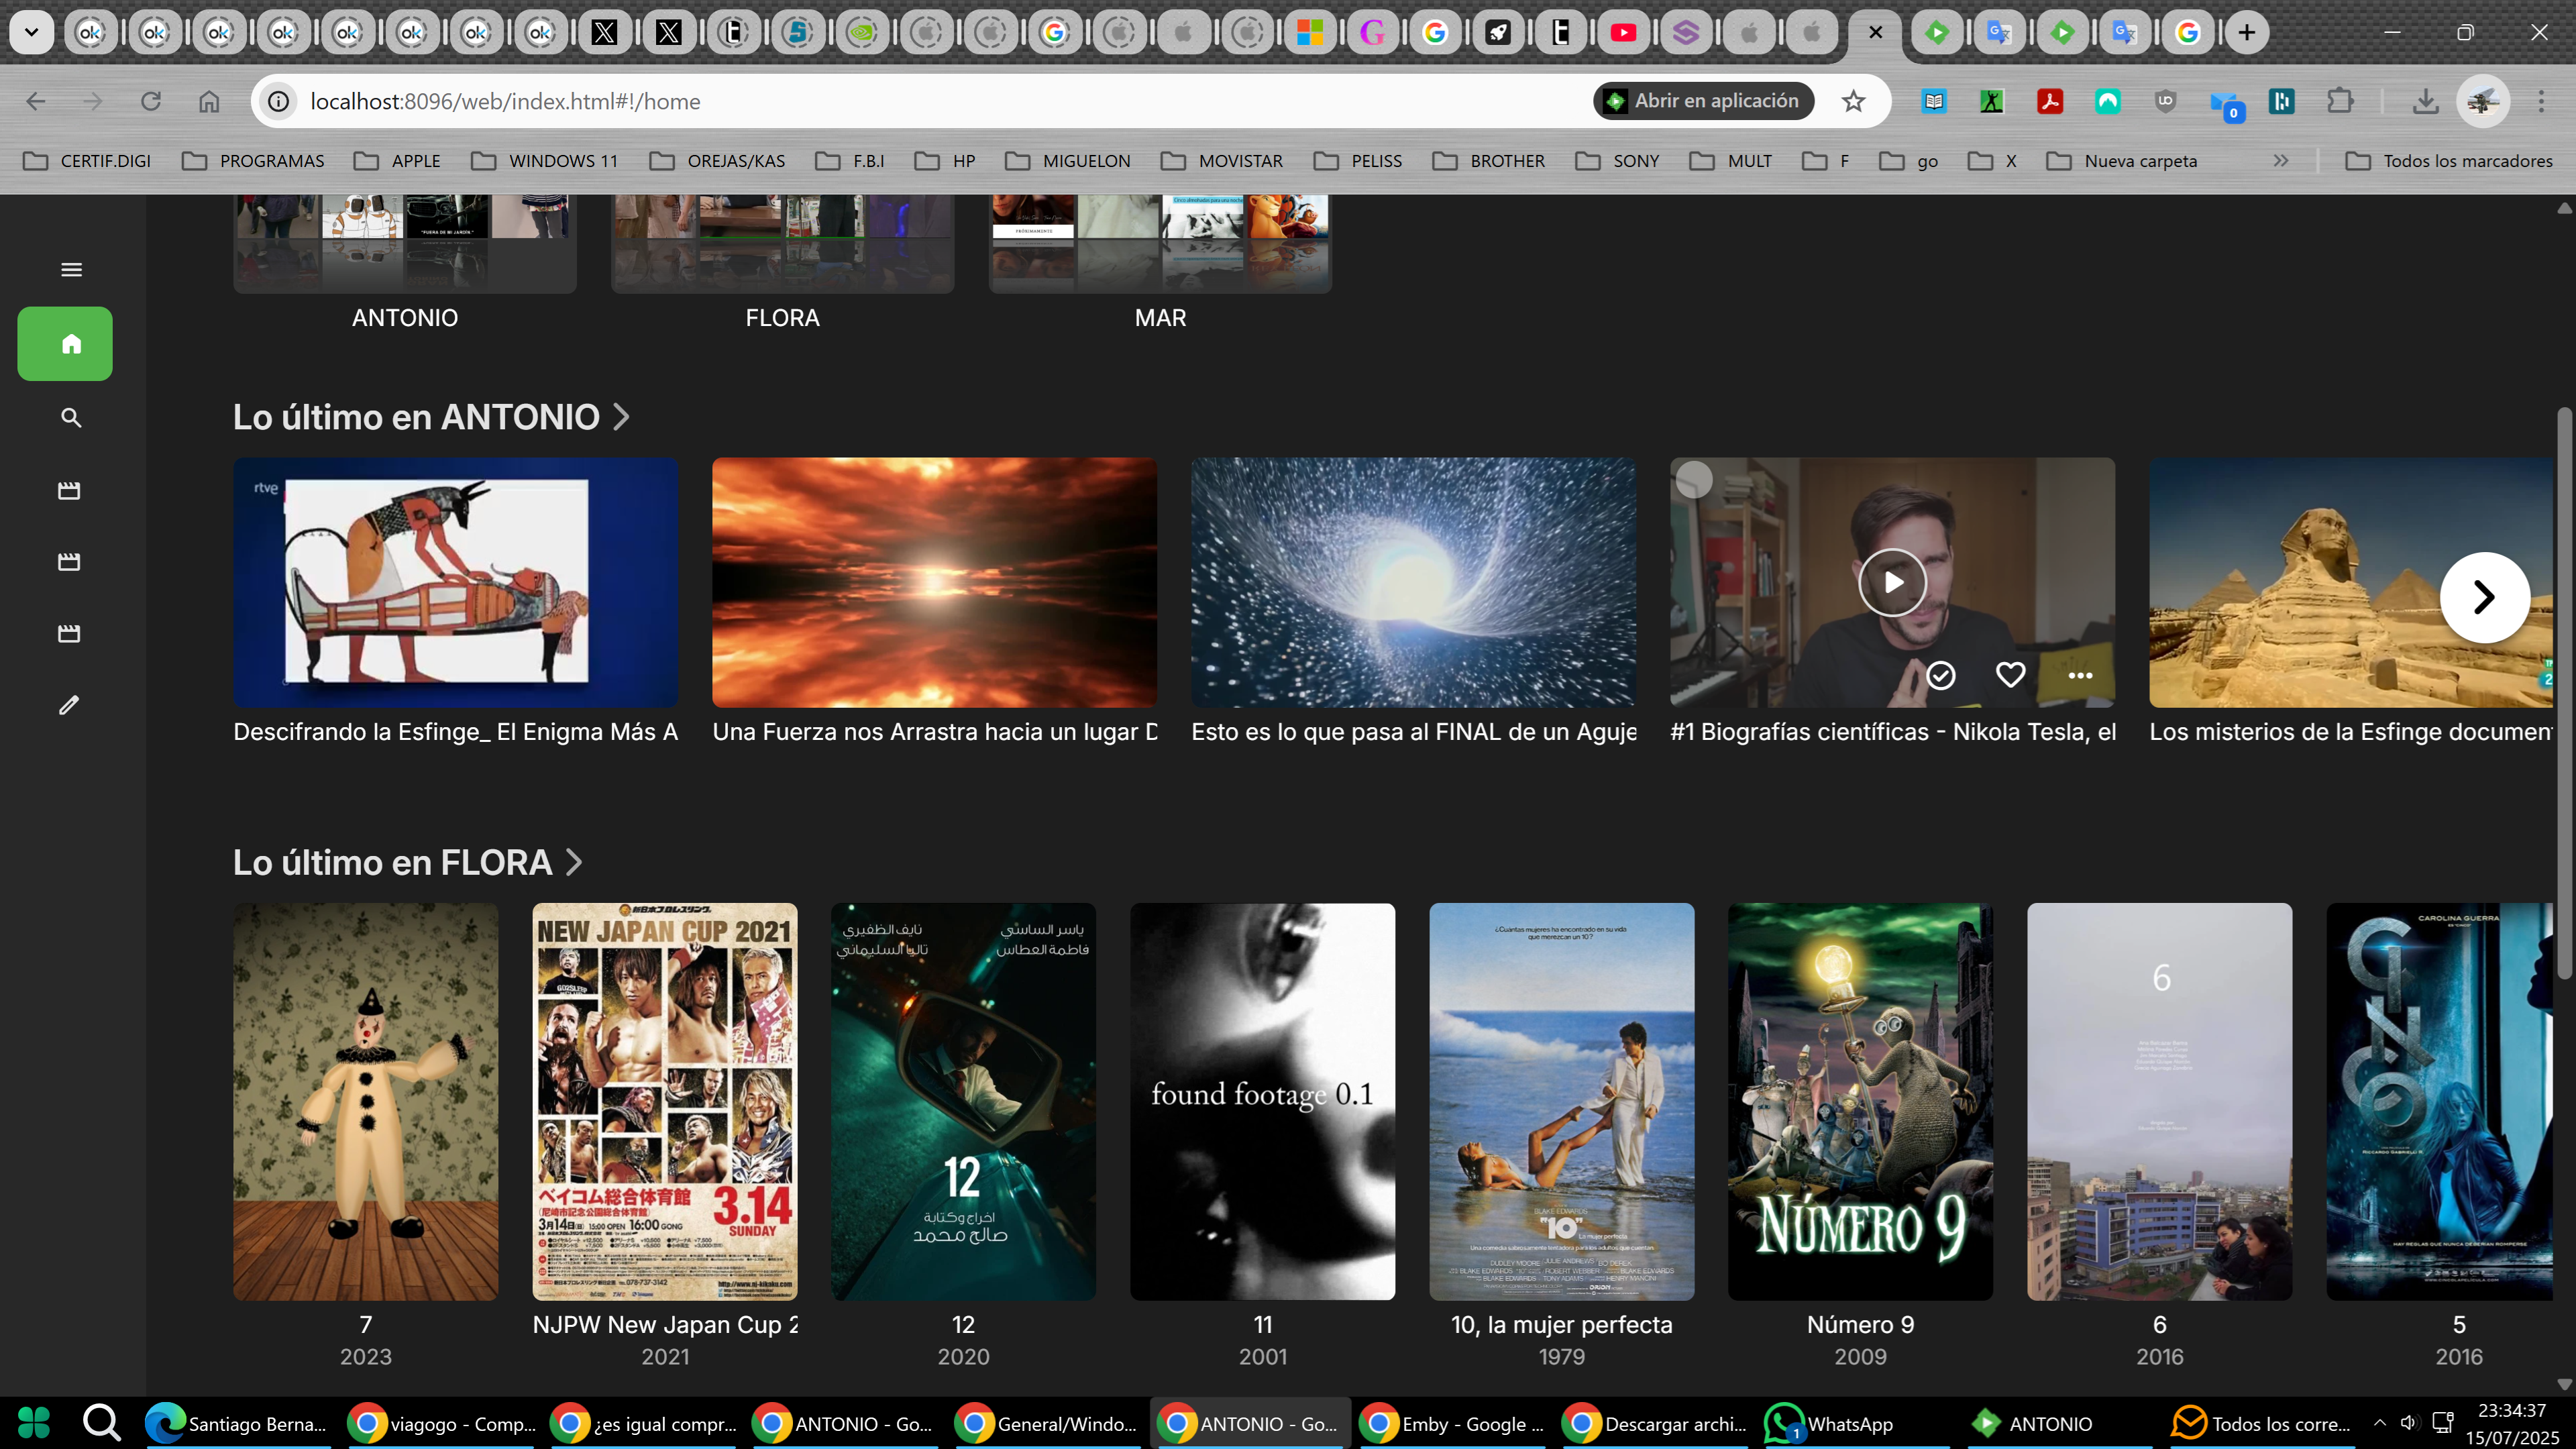The width and height of the screenshot is (2576, 1449).
Task: Open the browser extensions puzzle icon
Action: pyautogui.click(x=2340, y=101)
